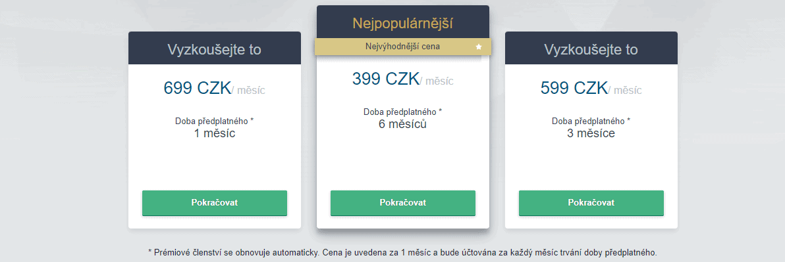Screen dimensions: 785x262
Task: Select the 699 CZK price text
Action: pyautogui.click(x=198, y=89)
